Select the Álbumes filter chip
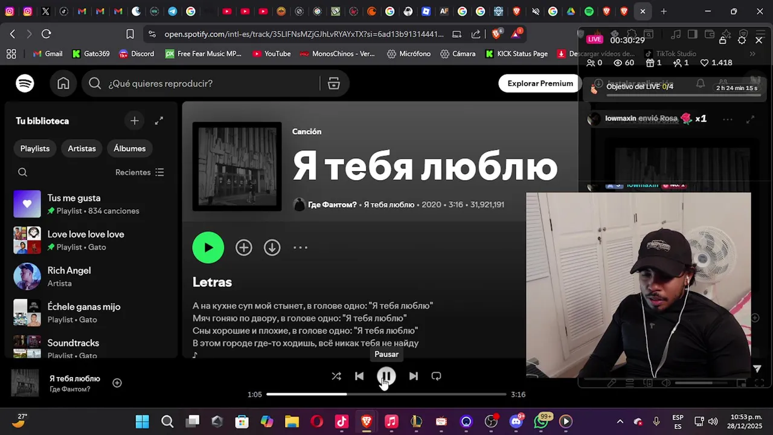Image resolution: width=773 pixels, height=435 pixels. [129, 148]
